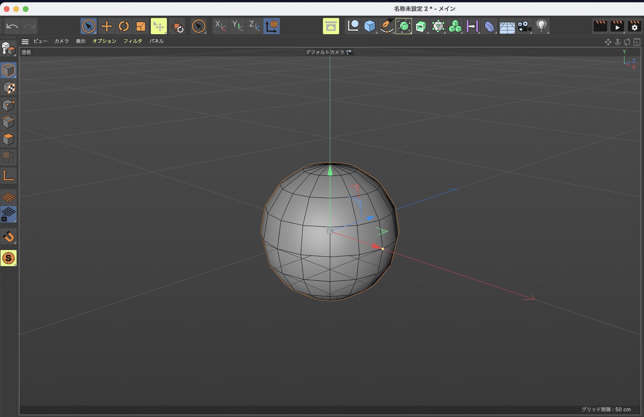This screenshot has height=417, width=644.
Task: Add a Light object
Action: pos(541,26)
